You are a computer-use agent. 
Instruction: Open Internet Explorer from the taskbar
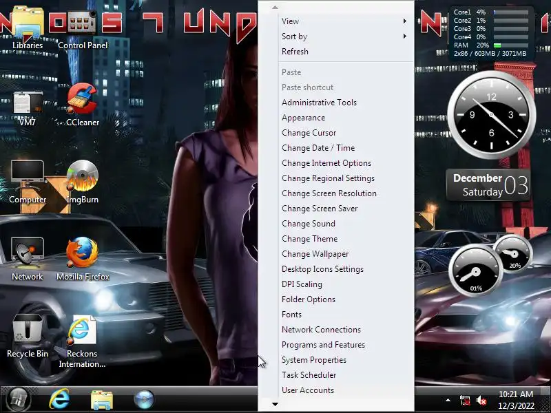click(x=59, y=400)
